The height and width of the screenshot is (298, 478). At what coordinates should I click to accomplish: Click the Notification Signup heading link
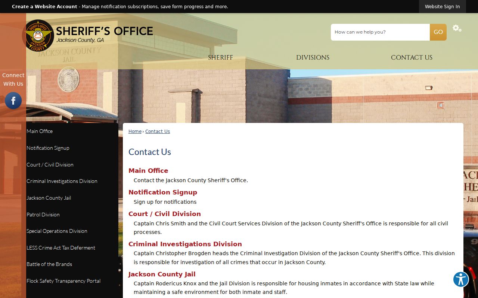(x=163, y=192)
